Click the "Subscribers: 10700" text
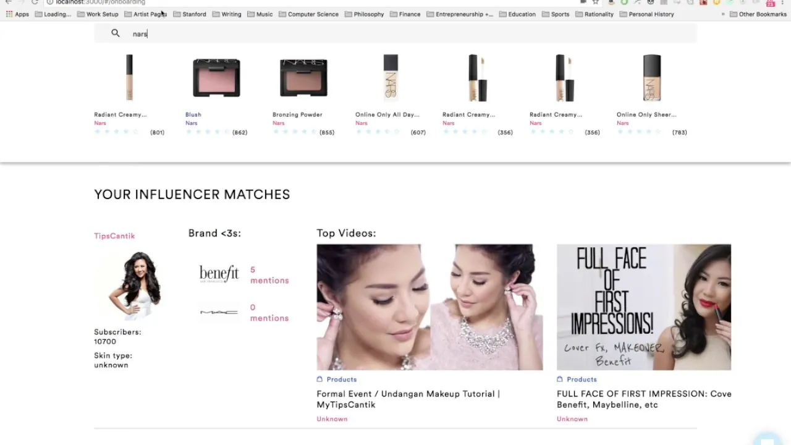Viewport: 791px width, 445px height. pos(117,337)
